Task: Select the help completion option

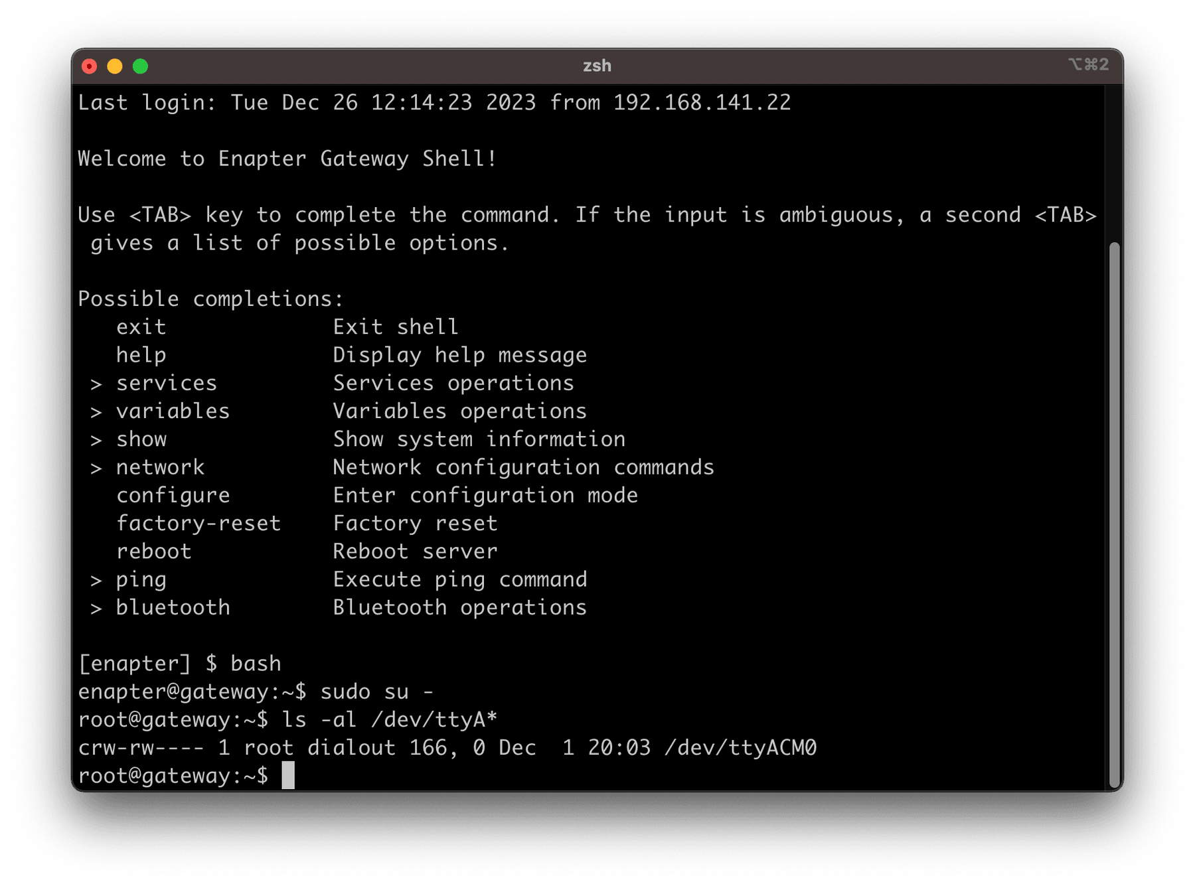Action: coord(141,354)
